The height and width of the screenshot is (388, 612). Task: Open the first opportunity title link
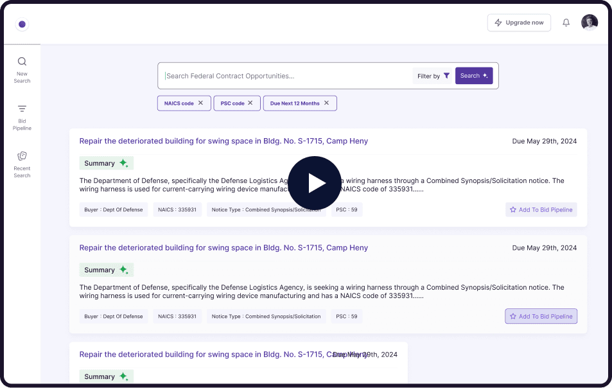pyautogui.click(x=223, y=141)
